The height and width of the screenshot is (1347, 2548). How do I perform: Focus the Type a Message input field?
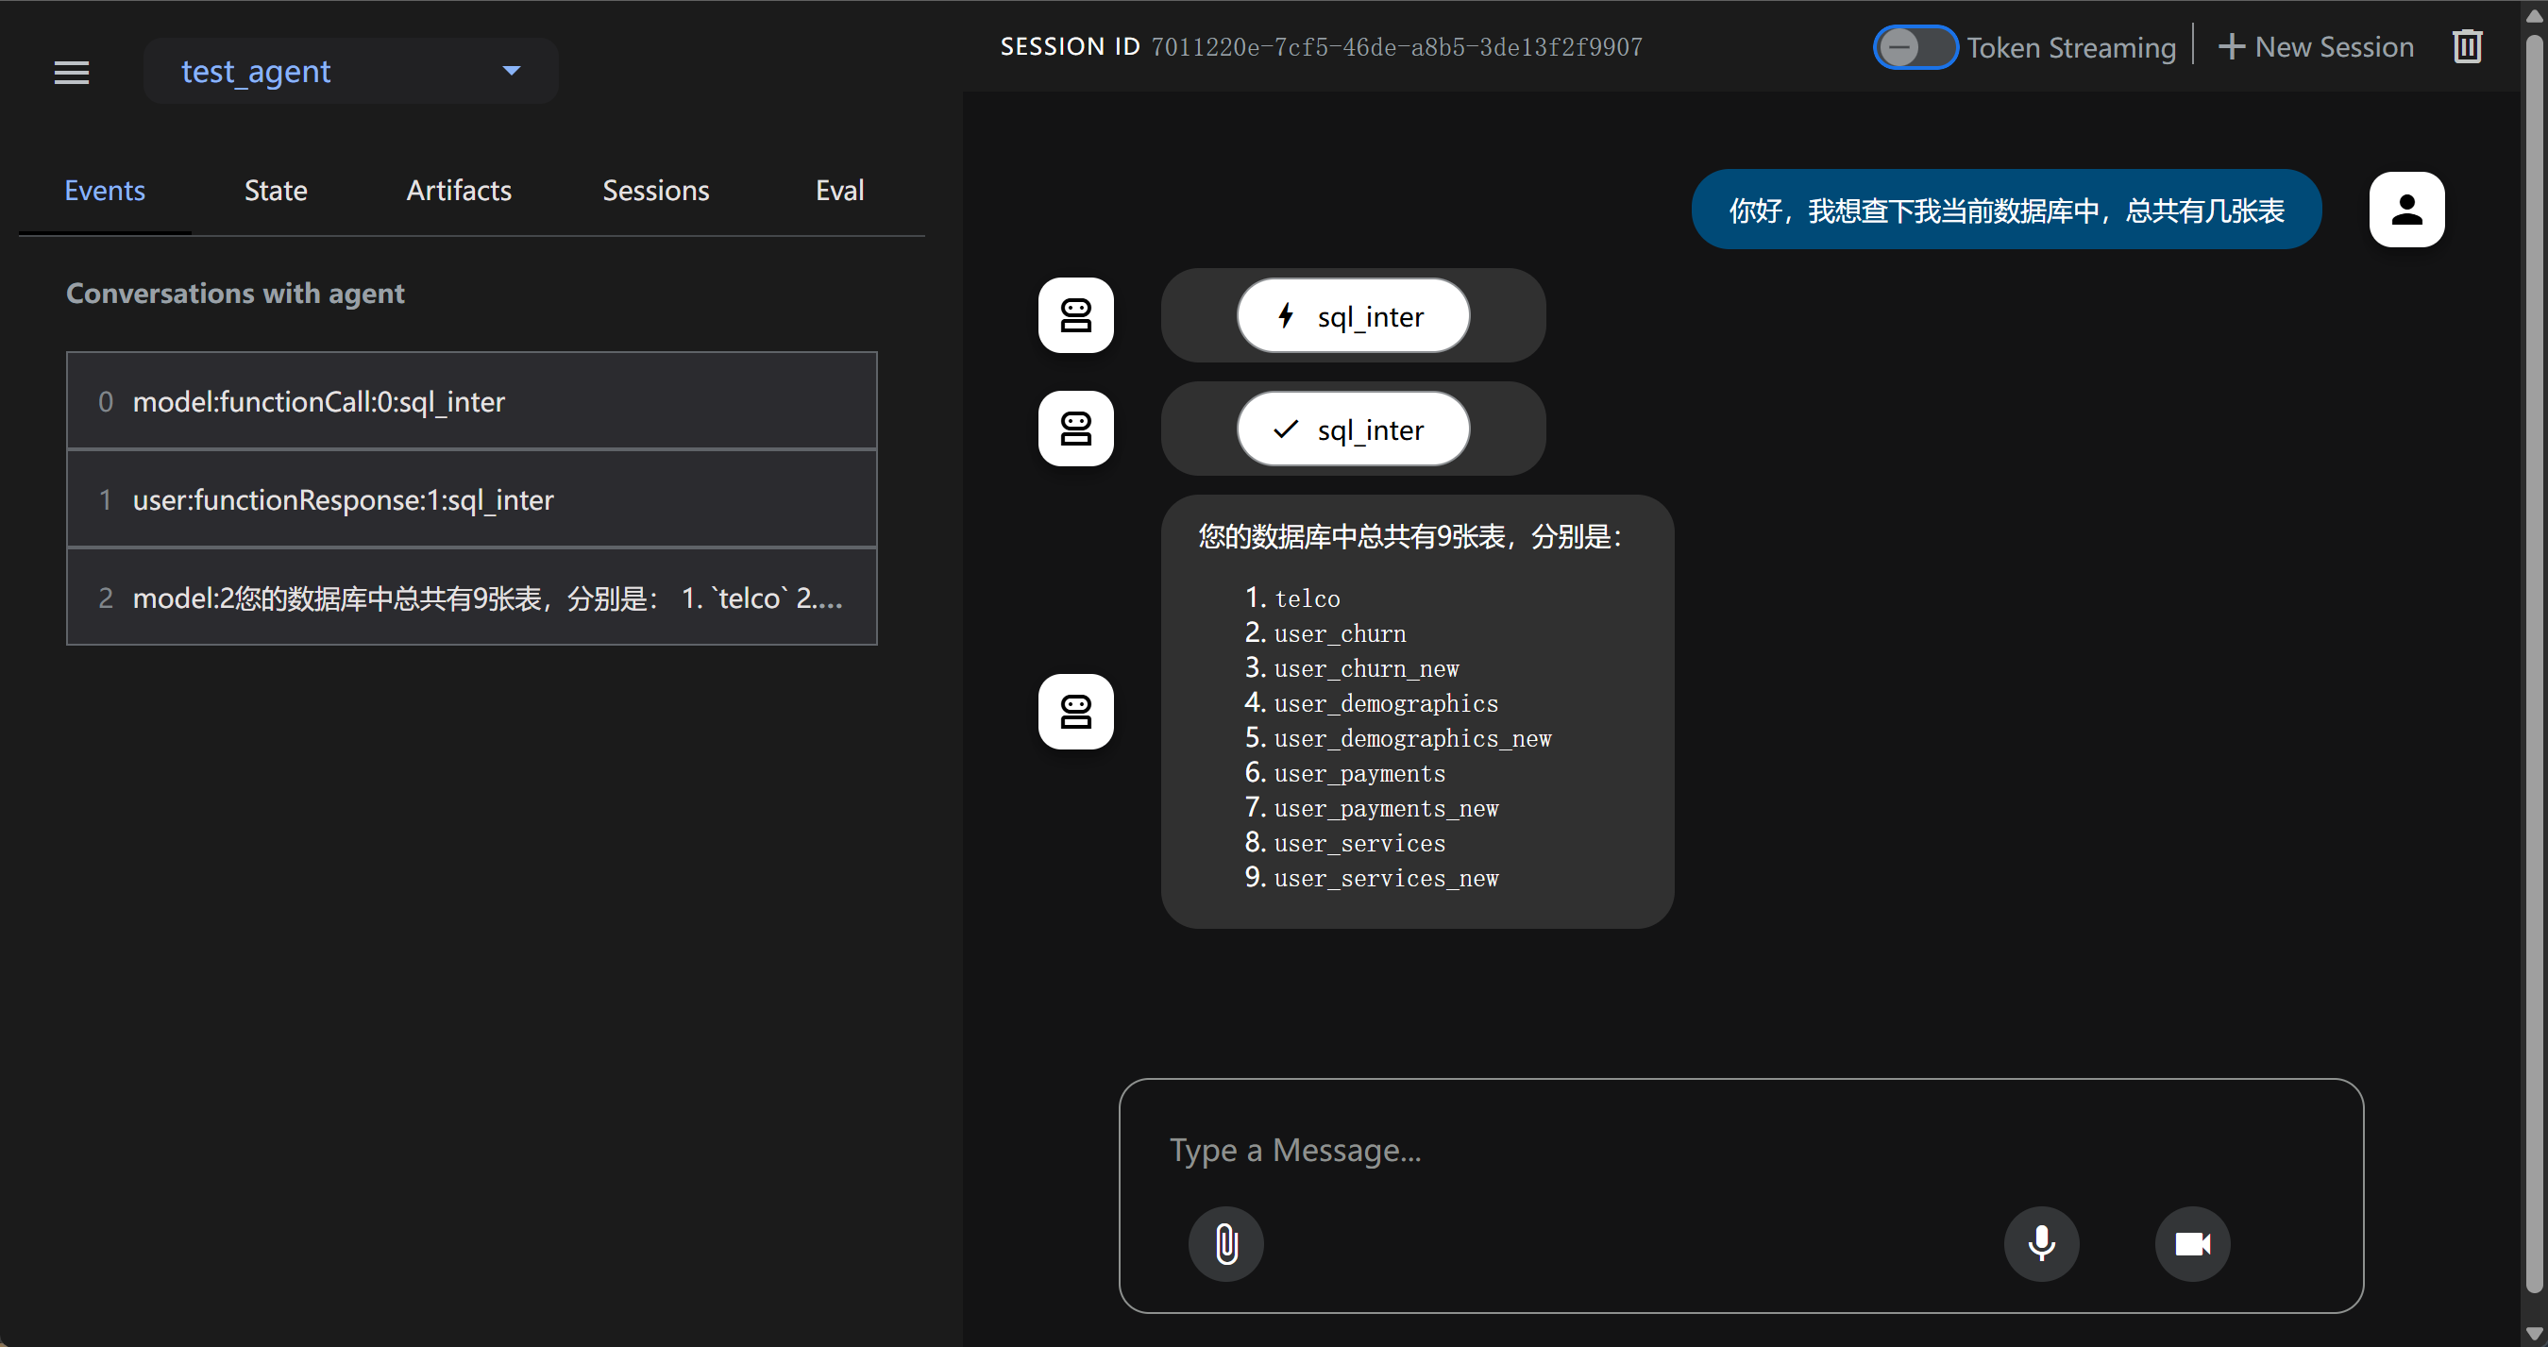point(1741,1149)
